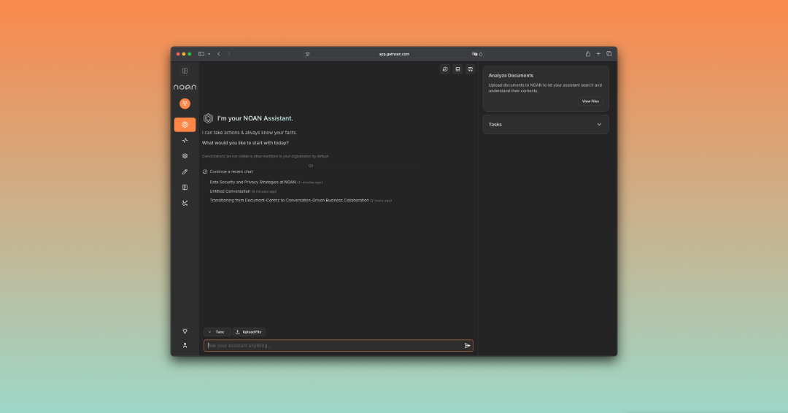Go back with Safari back arrow

pos(219,54)
